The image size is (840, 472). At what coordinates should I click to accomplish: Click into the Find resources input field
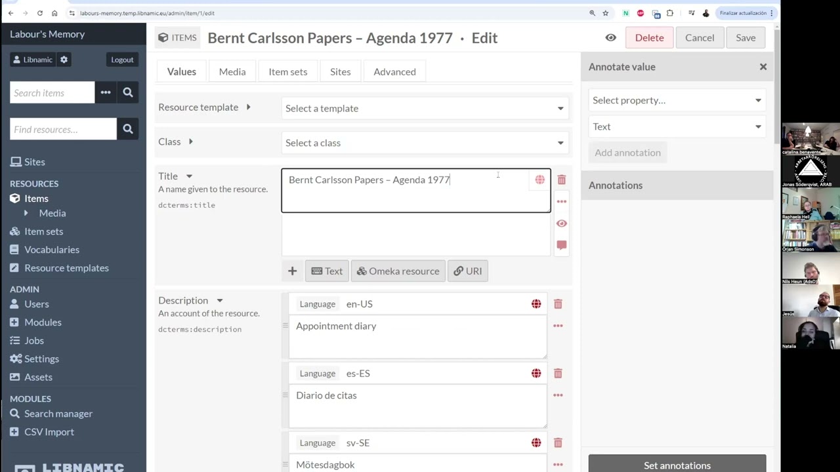63,130
